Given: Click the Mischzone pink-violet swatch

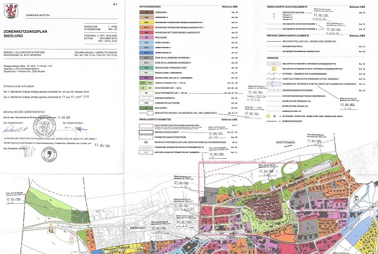Looking at the screenshot, I should click(x=146, y=38).
